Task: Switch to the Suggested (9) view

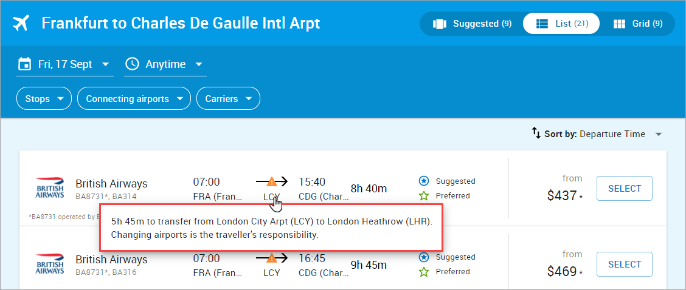Action: (472, 24)
